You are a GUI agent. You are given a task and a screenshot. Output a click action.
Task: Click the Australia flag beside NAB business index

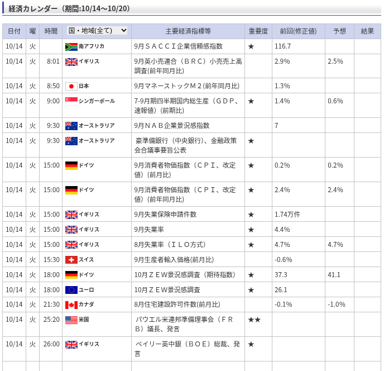point(71,126)
